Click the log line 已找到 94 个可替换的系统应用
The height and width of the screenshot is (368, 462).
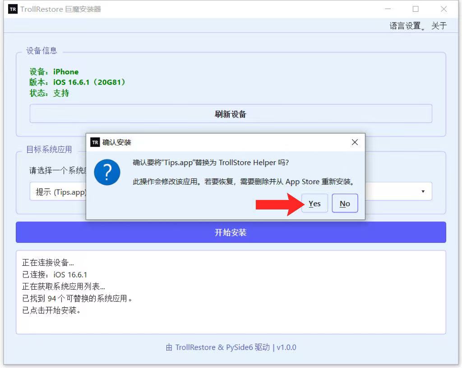[x=77, y=298]
